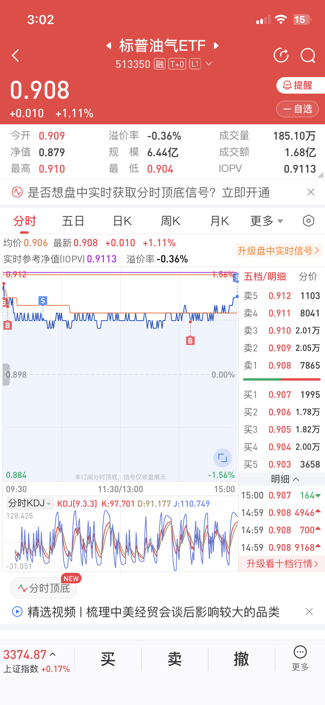Expand stock info chevron beside L1

(209, 64)
